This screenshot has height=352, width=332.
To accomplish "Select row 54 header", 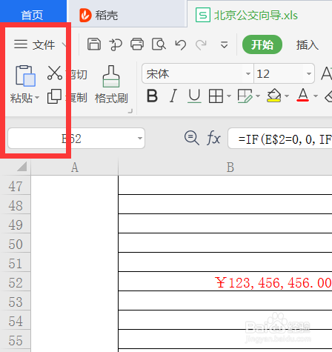I will click(16, 321).
